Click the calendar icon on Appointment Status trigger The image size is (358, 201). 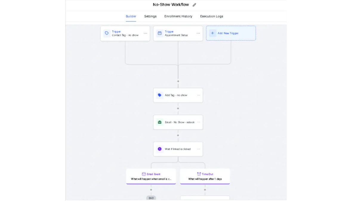coord(160,33)
